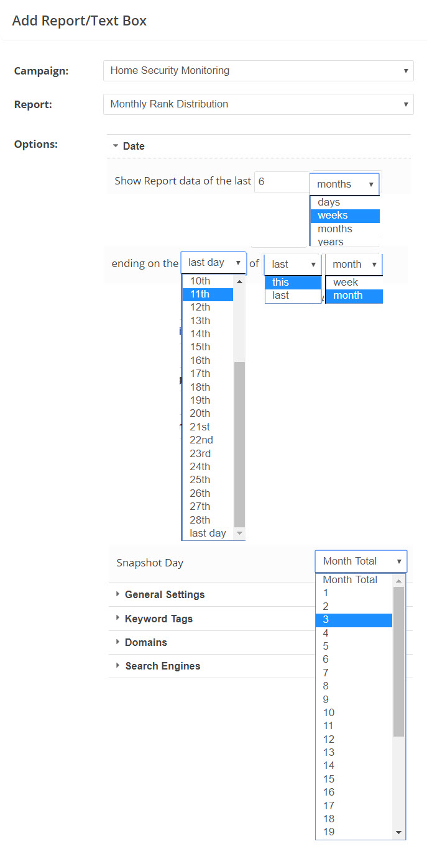Click the report data number input field
427x849 pixels.
[281, 181]
